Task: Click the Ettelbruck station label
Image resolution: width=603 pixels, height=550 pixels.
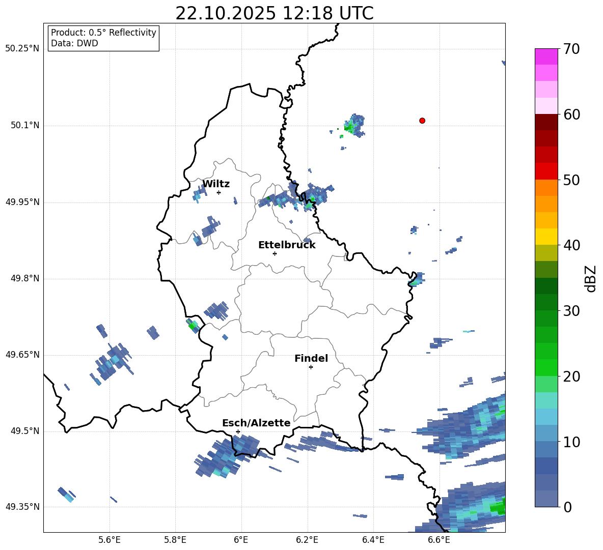Action: coord(287,245)
